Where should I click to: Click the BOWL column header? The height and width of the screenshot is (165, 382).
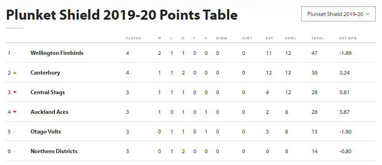pos(291,38)
